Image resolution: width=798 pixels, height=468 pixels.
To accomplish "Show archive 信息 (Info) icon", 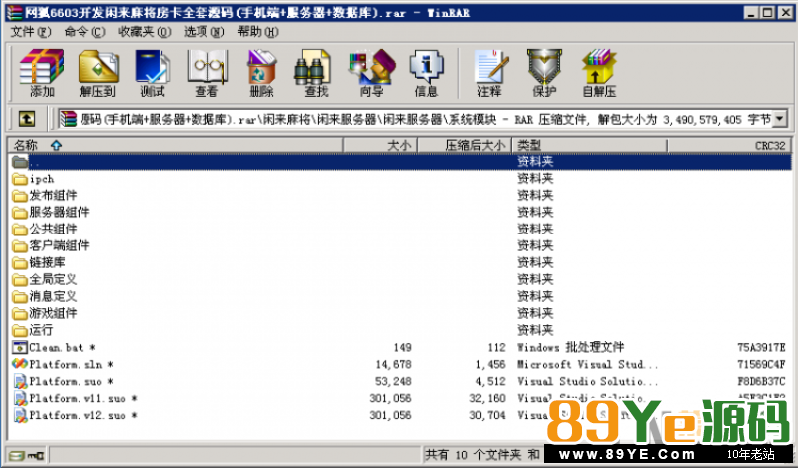I will tap(426, 73).
